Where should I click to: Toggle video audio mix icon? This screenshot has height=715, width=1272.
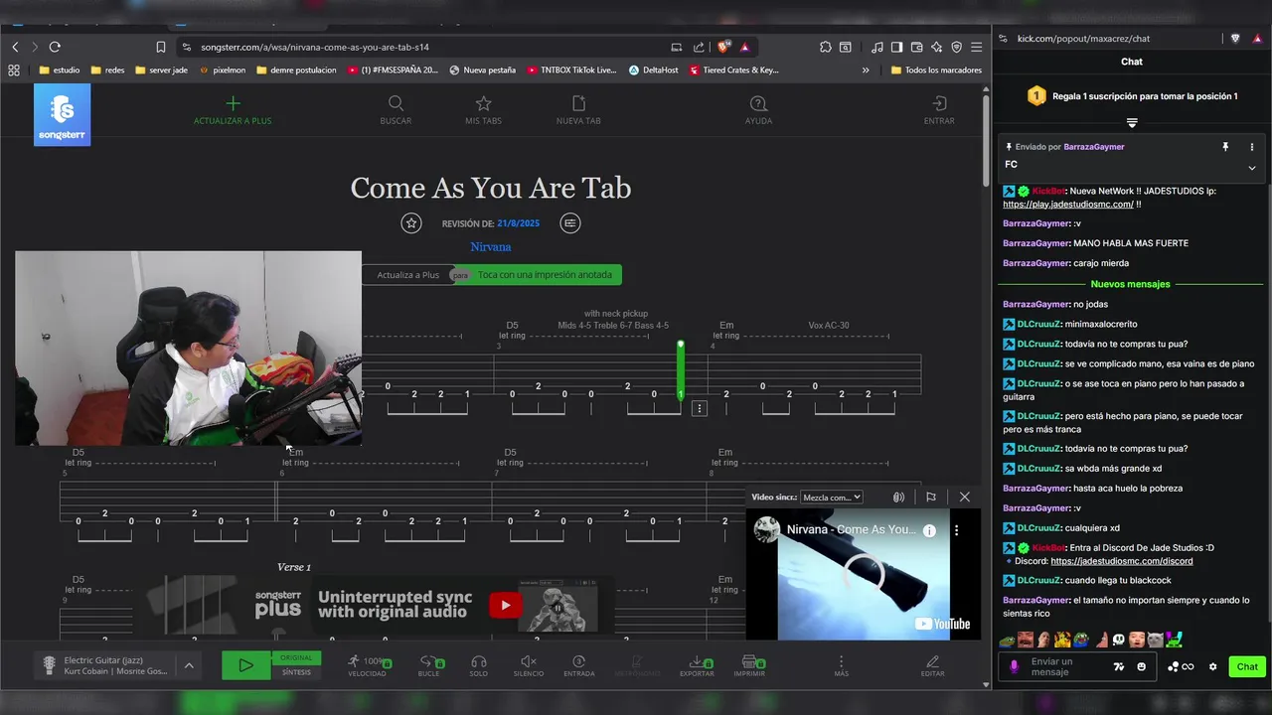pos(898,497)
